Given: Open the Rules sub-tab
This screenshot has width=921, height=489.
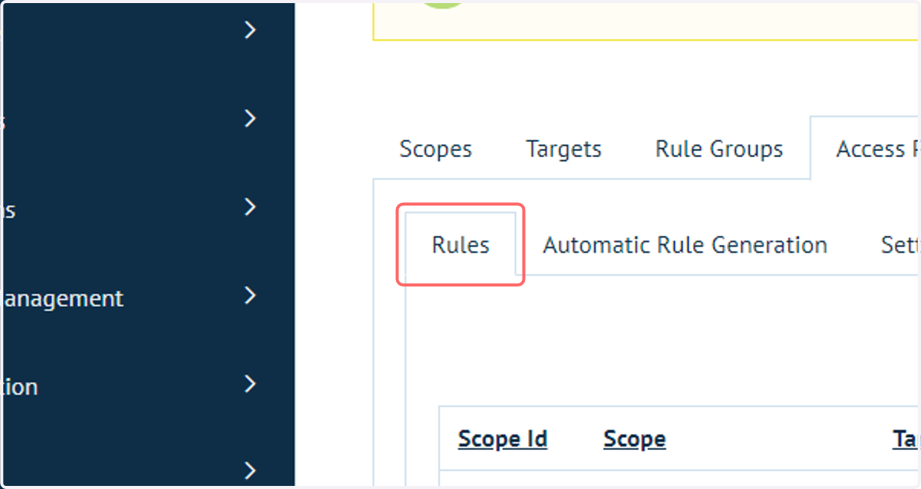Looking at the screenshot, I should pyautogui.click(x=460, y=244).
